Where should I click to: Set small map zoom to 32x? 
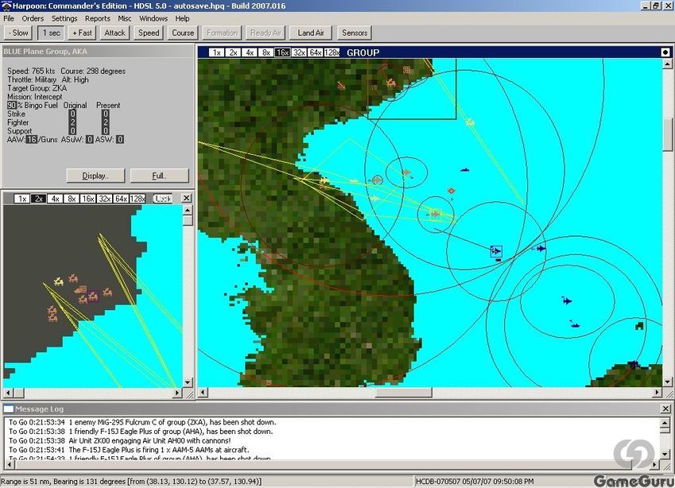pyautogui.click(x=105, y=199)
